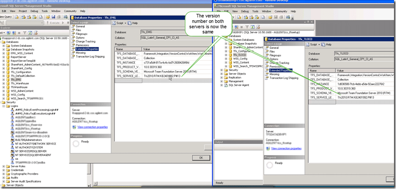Select Collection value in right properties grid
396x189 pixels.
(x=343, y=80)
